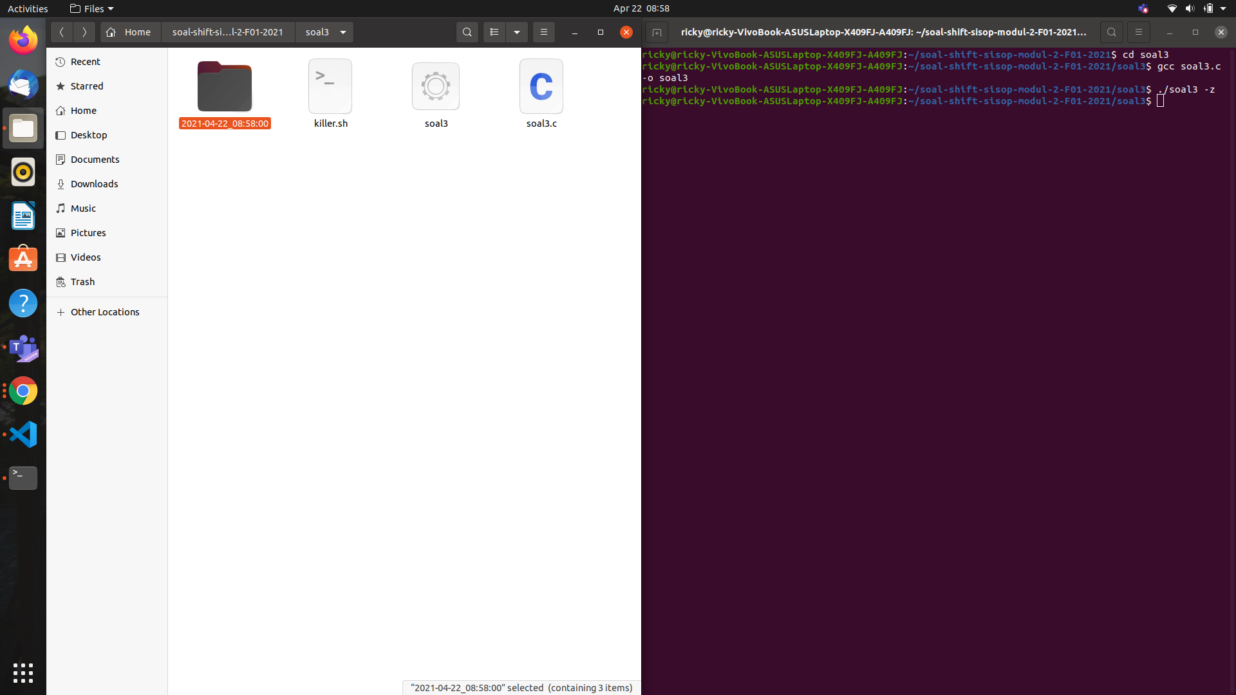Go back in Files navigation
The width and height of the screenshot is (1236, 695).
point(61,32)
